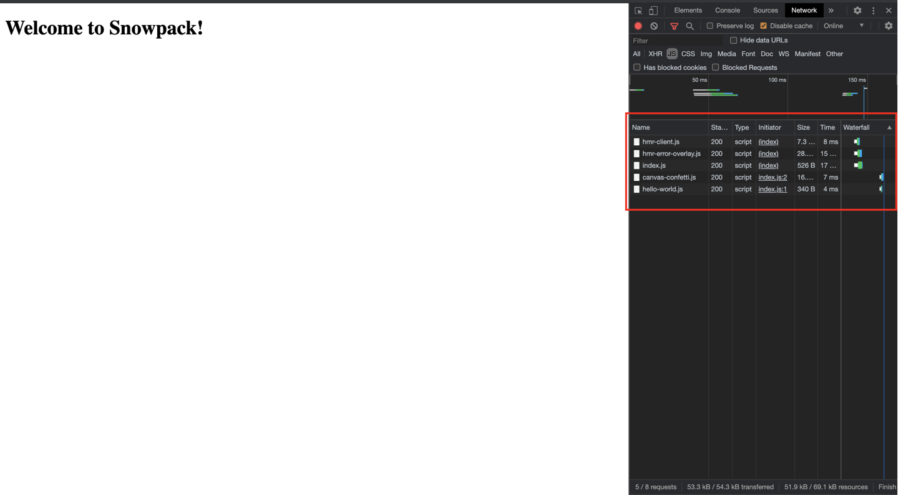Enable the Preserve log checkbox
The height and width of the screenshot is (495, 898).
[x=710, y=26]
